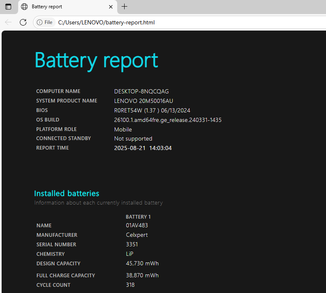Click the manufacturer value Celxpert
This screenshot has height=293, width=326.
[137, 235]
